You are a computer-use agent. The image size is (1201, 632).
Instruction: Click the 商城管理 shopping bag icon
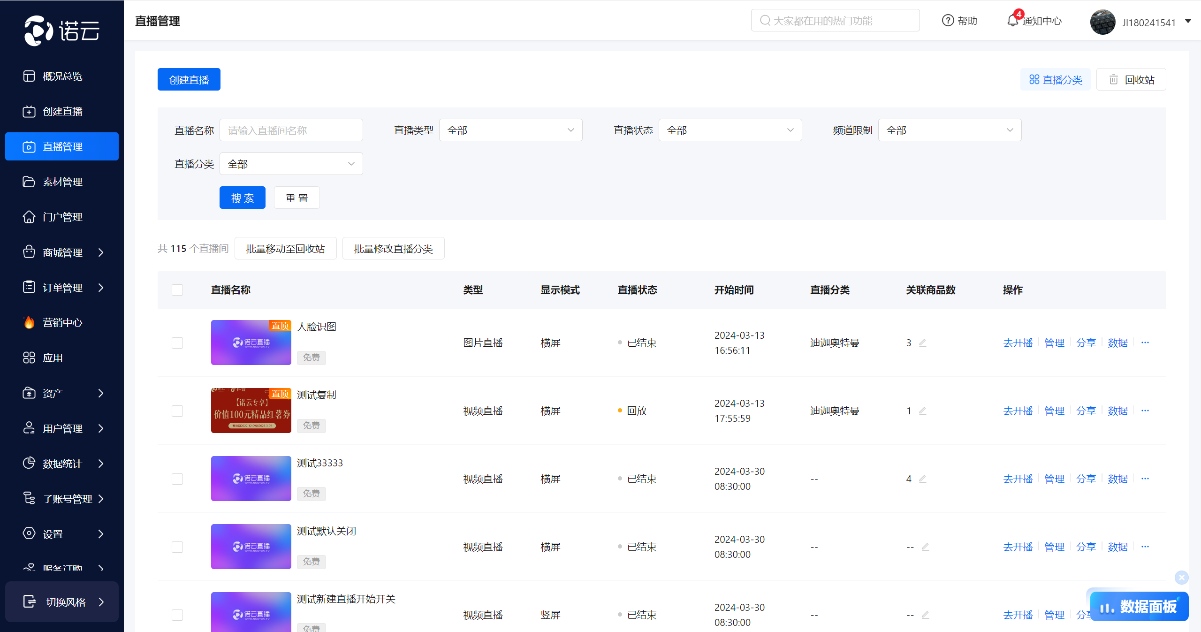[x=29, y=252]
